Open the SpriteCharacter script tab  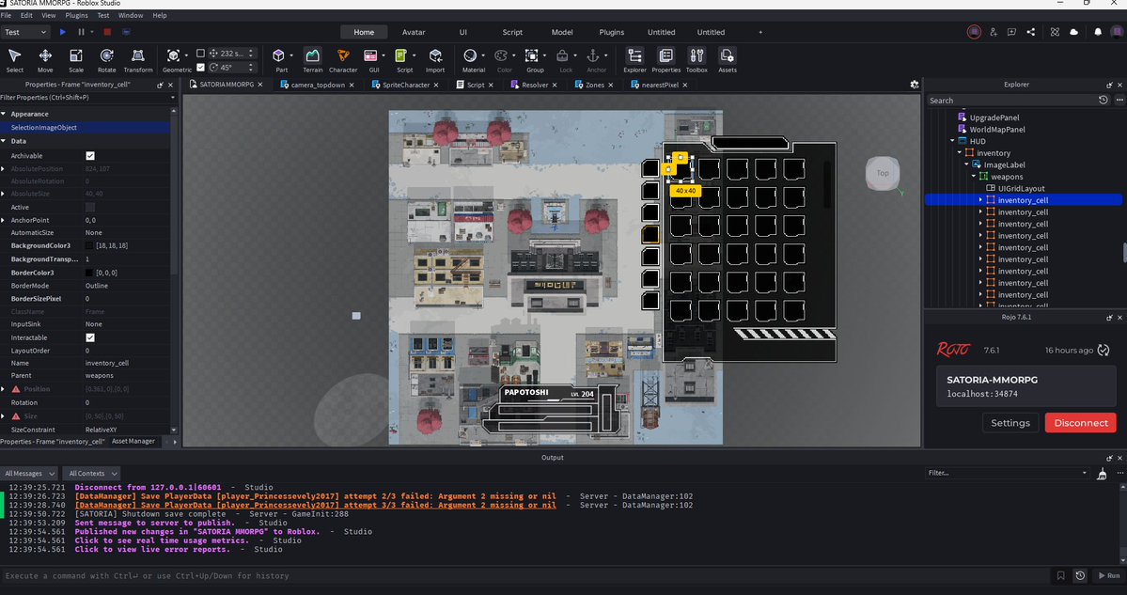[405, 84]
